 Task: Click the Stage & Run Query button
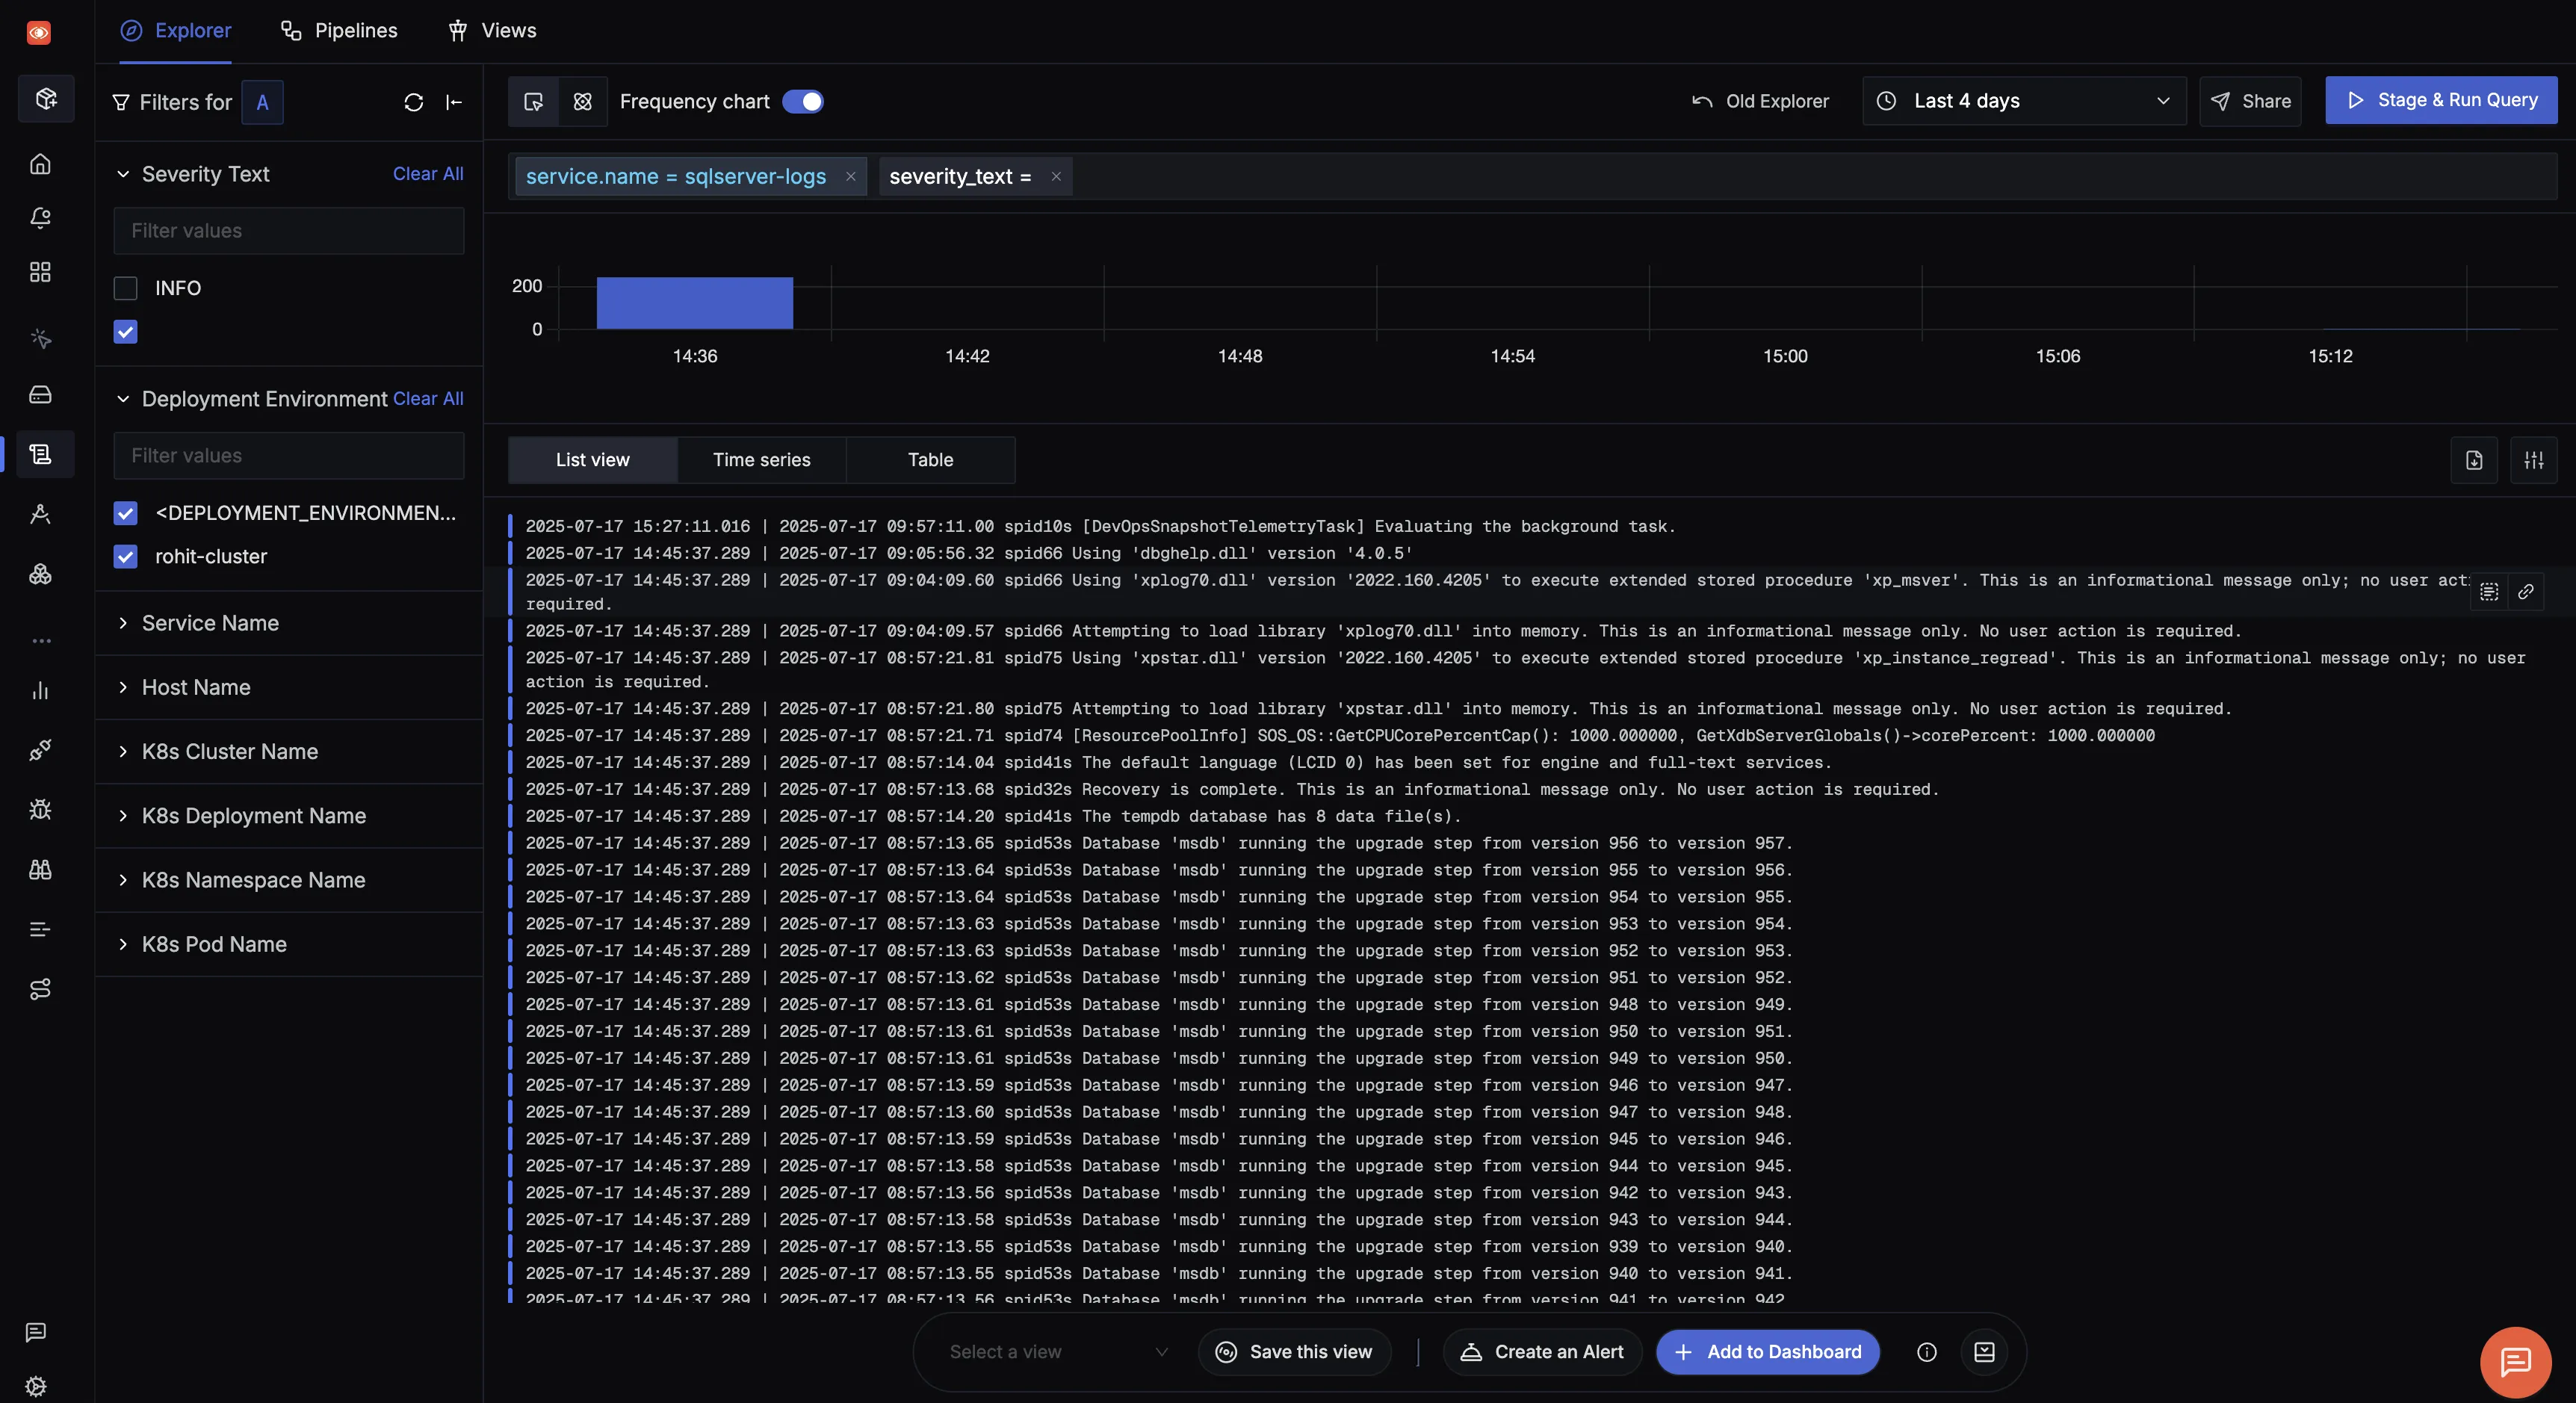pyautogui.click(x=2440, y=100)
